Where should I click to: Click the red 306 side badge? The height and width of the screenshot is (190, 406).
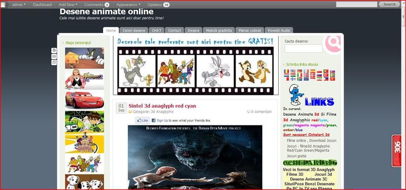click(396, 151)
